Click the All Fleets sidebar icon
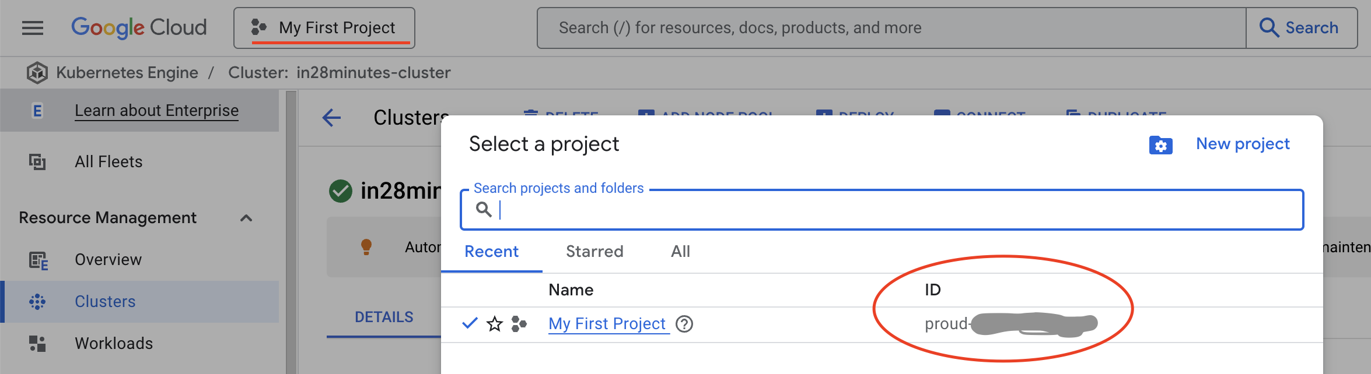This screenshot has width=1371, height=374. [x=37, y=161]
